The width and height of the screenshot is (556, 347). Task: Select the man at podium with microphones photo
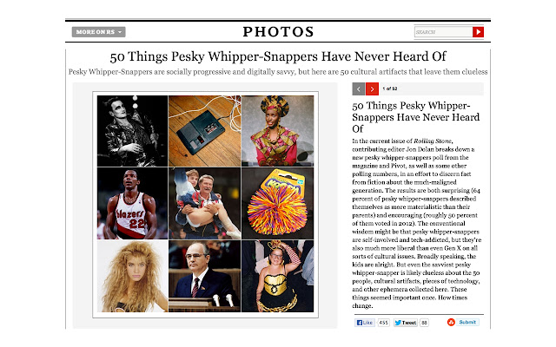point(205,276)
